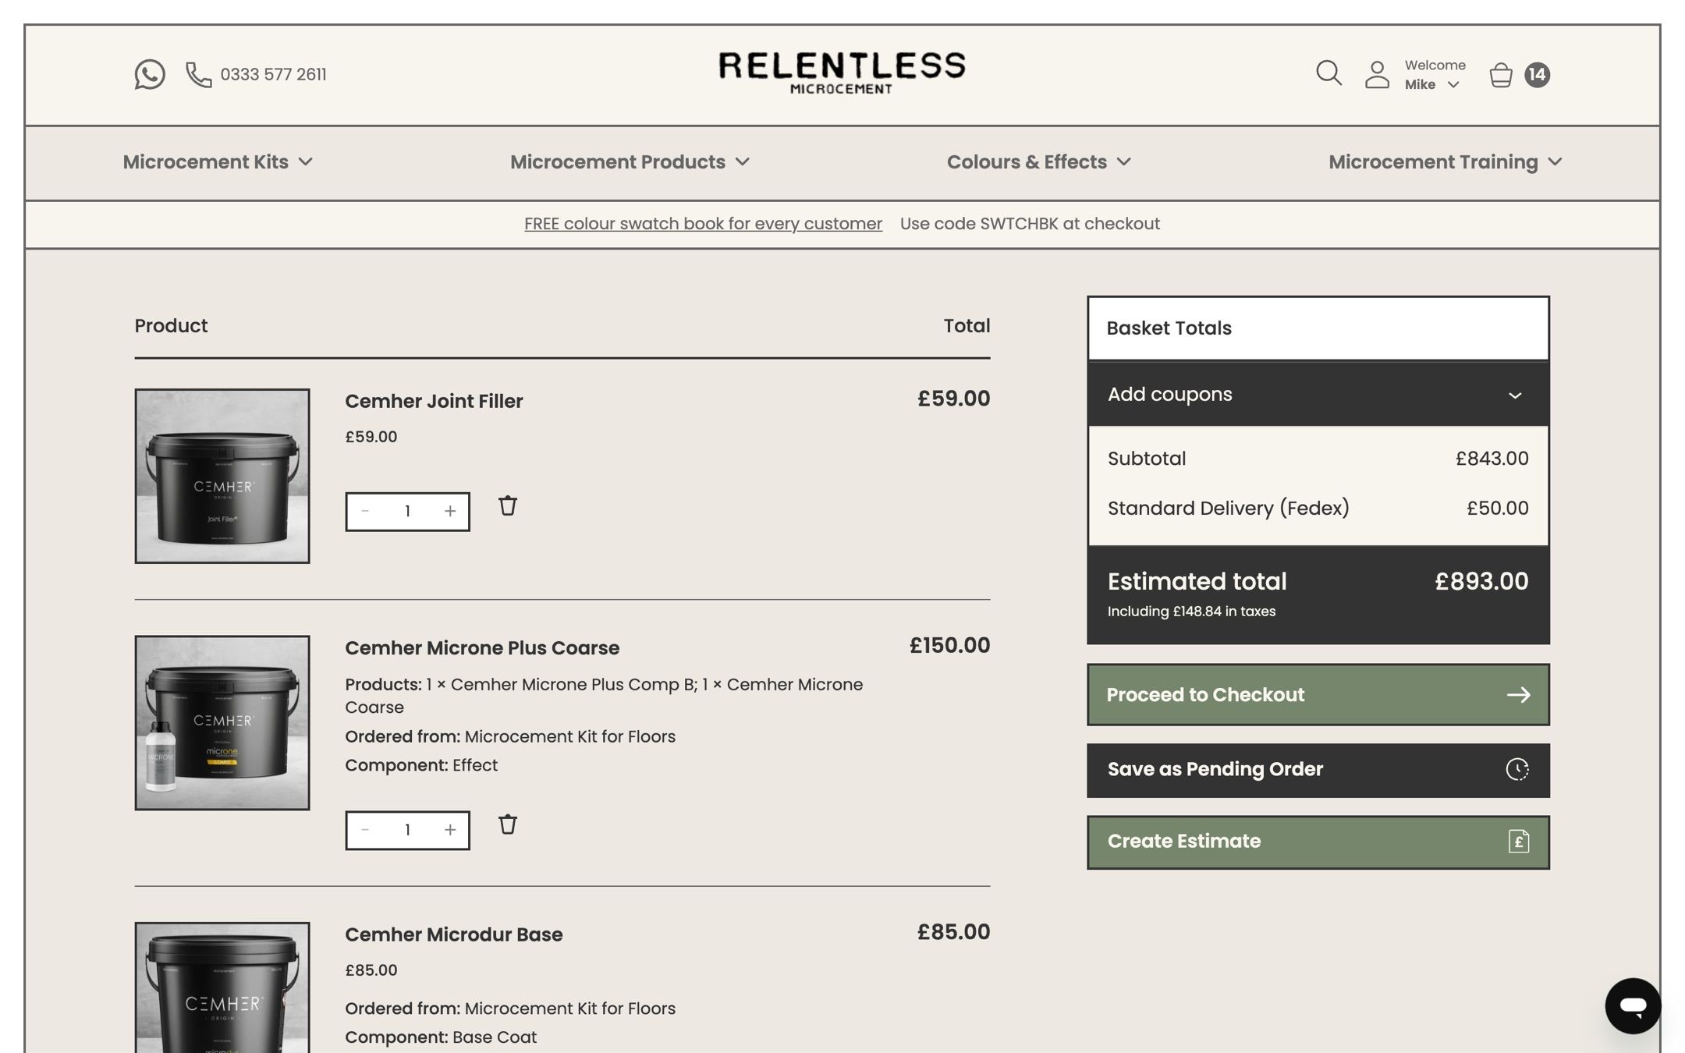
Task: Click pound document icon on Create Estimate
Action: tap(1518, 841)
